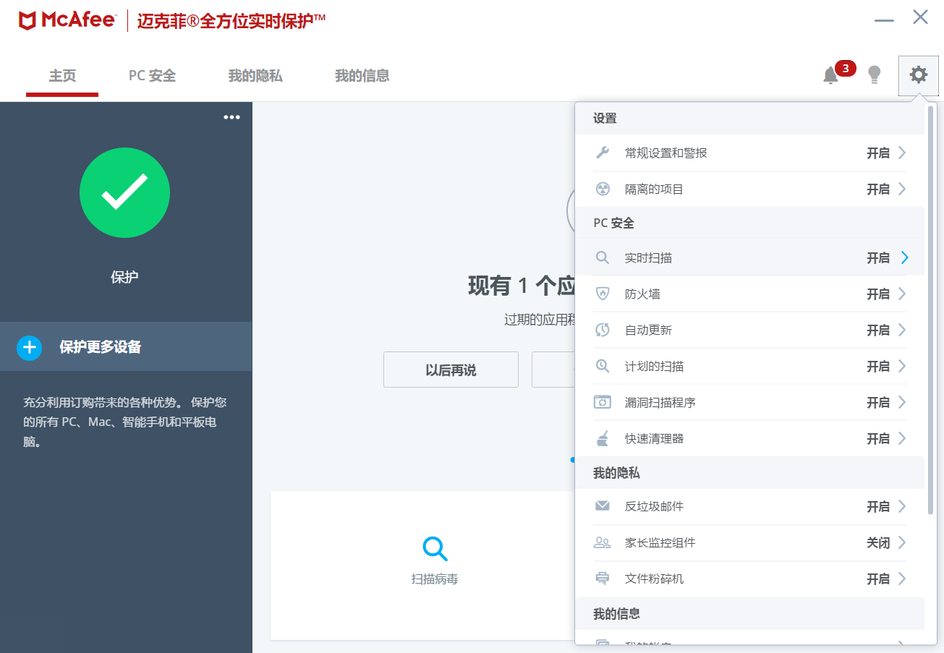Switch to the 我的信息 tab

[362, 75]
